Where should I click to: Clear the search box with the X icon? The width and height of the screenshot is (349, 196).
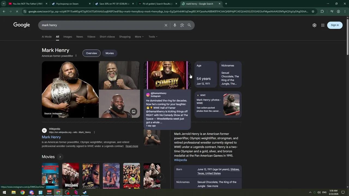(166, 25)
